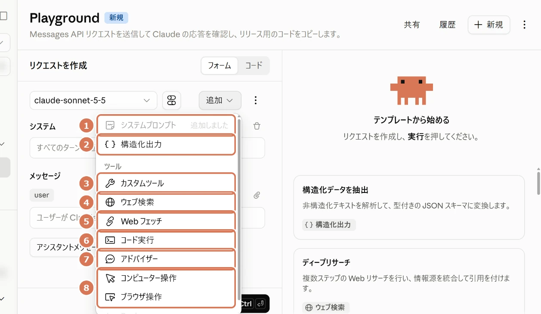Open the ディープリサーチ template card
541x314 pixels.
point(409,281)
